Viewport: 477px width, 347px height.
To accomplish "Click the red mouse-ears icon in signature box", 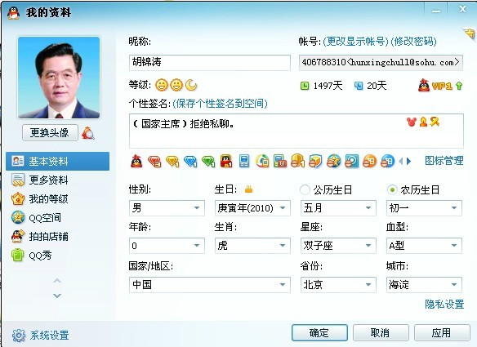I will tap(412, 122).
